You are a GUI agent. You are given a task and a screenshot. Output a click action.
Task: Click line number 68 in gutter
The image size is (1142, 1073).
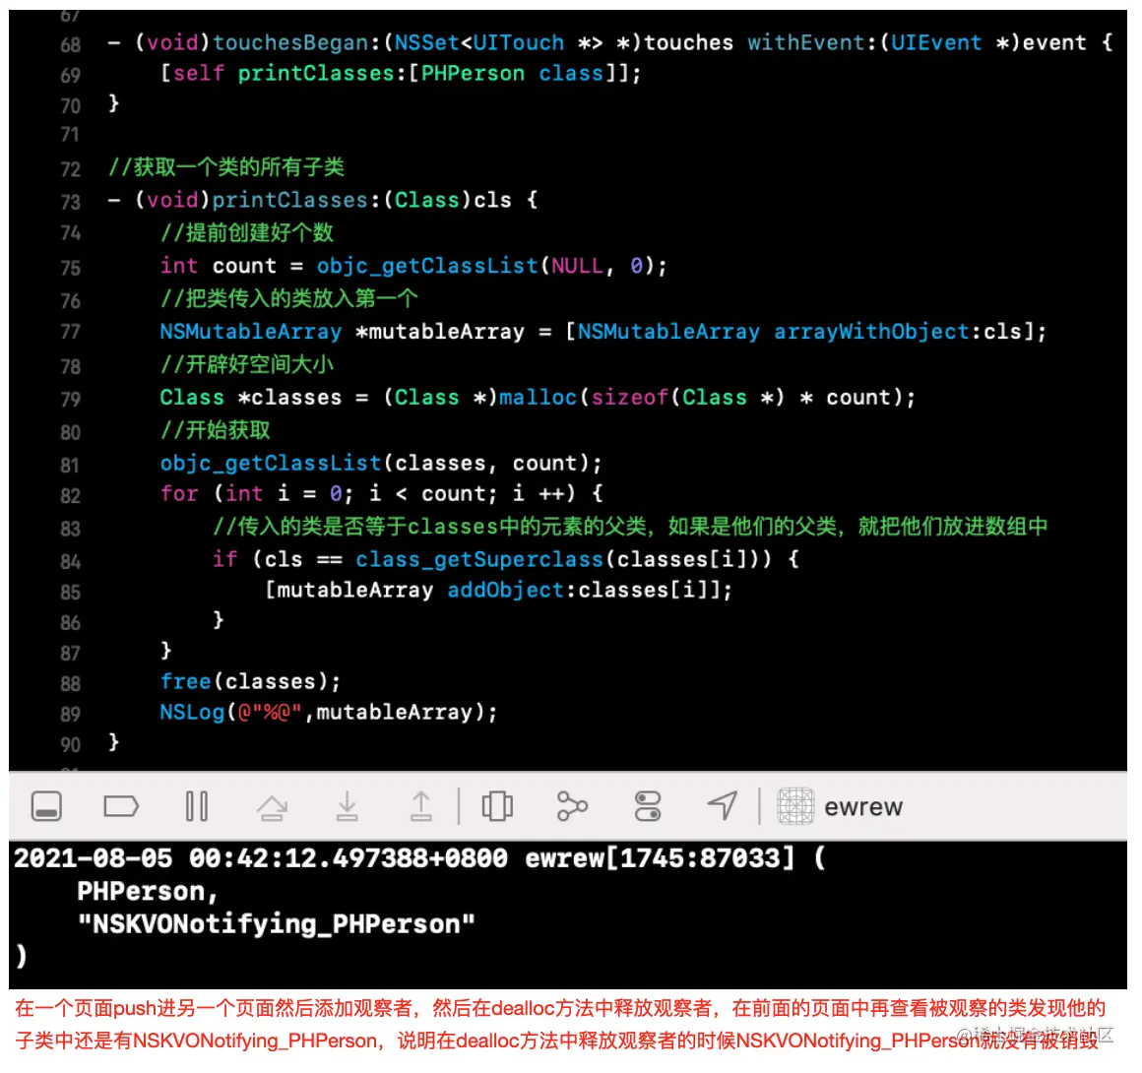70,44
